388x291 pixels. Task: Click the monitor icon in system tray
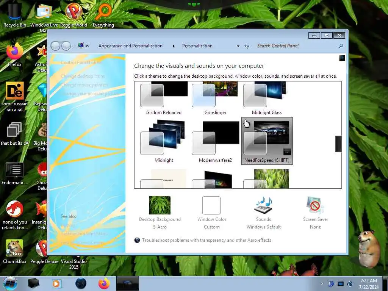point(341,284)
